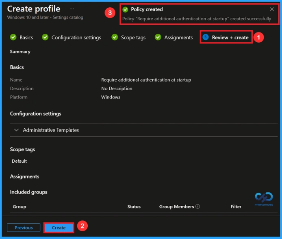
Task: Click the green success icon in the notification
Action: pyautogui.click(x=125, y=9)
